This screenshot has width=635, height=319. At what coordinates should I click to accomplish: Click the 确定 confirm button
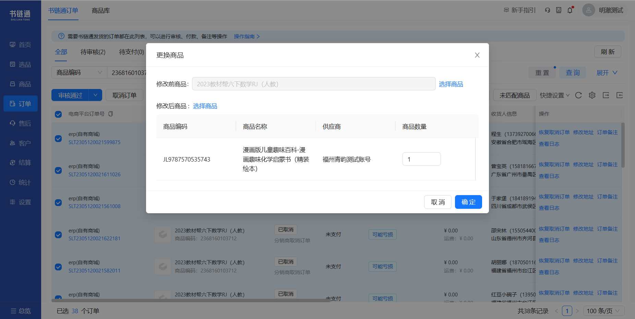click(x=468, y=202)
